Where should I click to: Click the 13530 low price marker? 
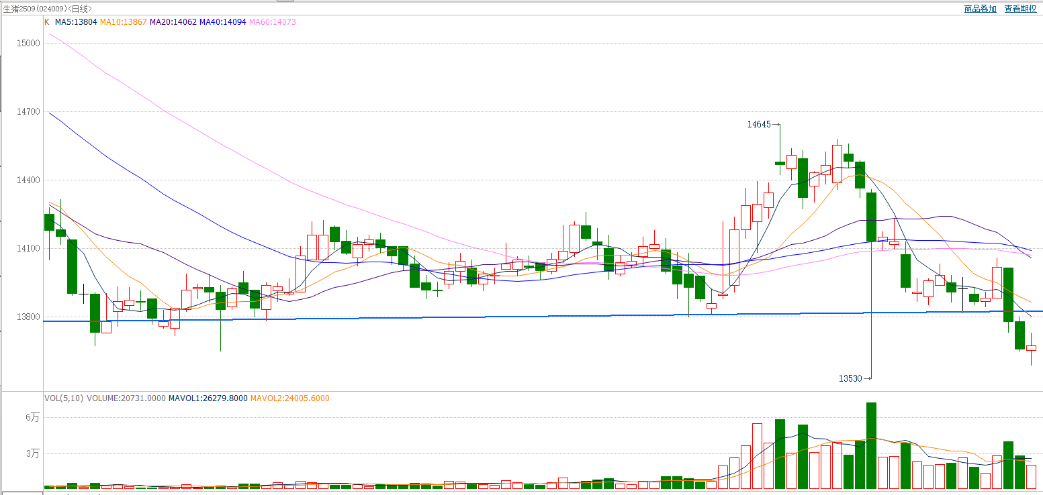tap(850, 379)
